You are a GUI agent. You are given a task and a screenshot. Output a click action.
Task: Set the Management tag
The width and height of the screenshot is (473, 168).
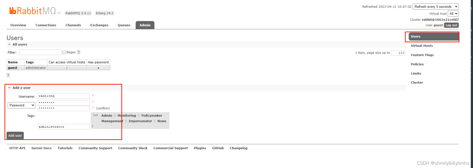coord(112,121)
